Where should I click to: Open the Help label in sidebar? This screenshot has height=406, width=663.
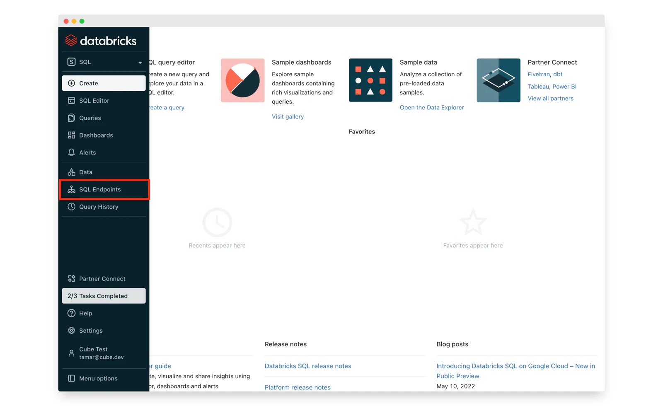86,314
